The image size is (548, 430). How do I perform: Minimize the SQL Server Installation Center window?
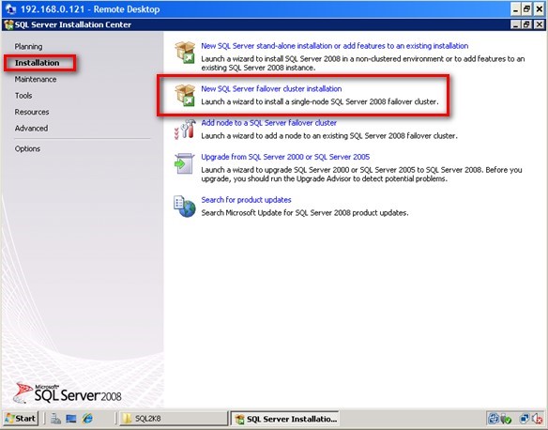515,24
